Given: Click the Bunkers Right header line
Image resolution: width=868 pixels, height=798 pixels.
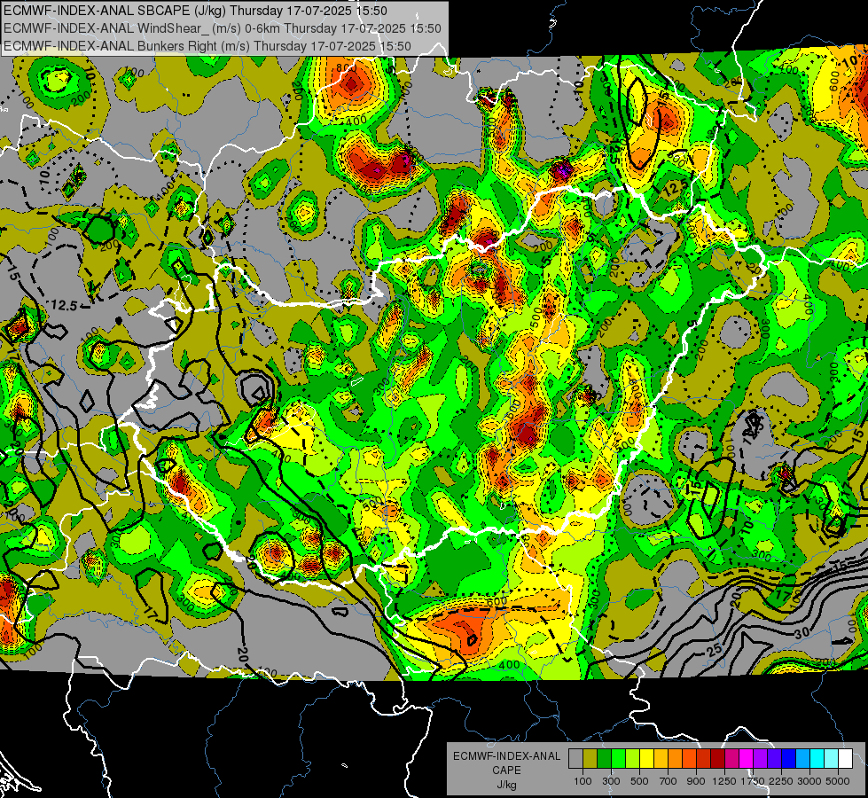Looking at the screenshot, I should (x=207, y=46).
